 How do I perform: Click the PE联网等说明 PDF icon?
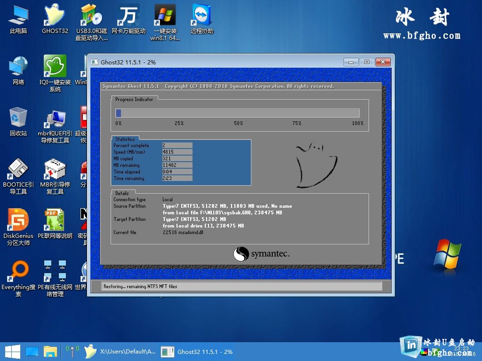[55, 224]
